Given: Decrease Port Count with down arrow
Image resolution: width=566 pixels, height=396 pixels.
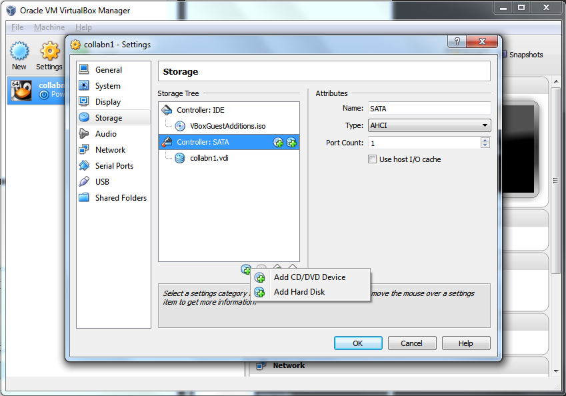Looking at the screenshot, I should click(x=485, y=145).
